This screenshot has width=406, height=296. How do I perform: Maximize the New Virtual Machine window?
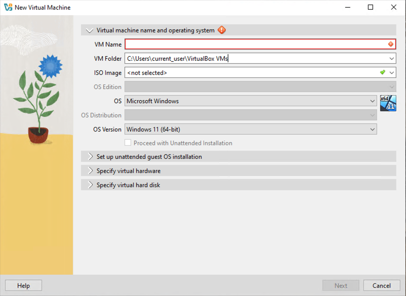(x=371, y=7)
